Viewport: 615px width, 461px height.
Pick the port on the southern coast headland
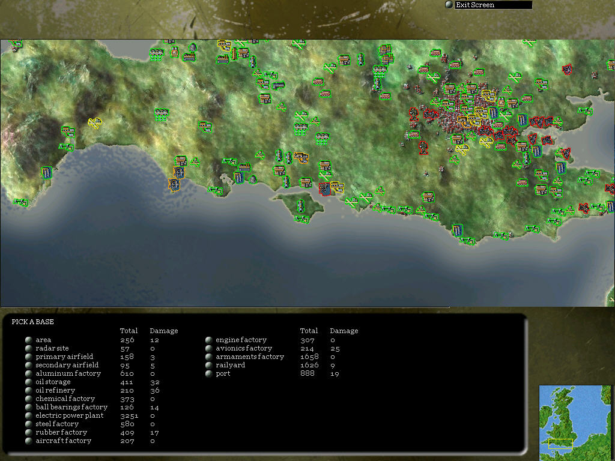click(457, 230)
